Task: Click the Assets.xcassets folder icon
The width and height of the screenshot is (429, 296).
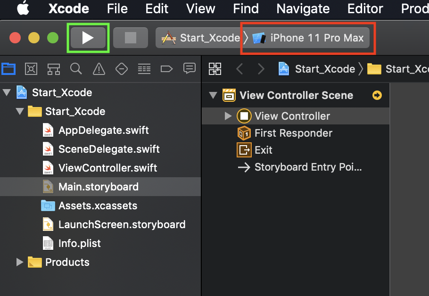Action: point(48,206)
